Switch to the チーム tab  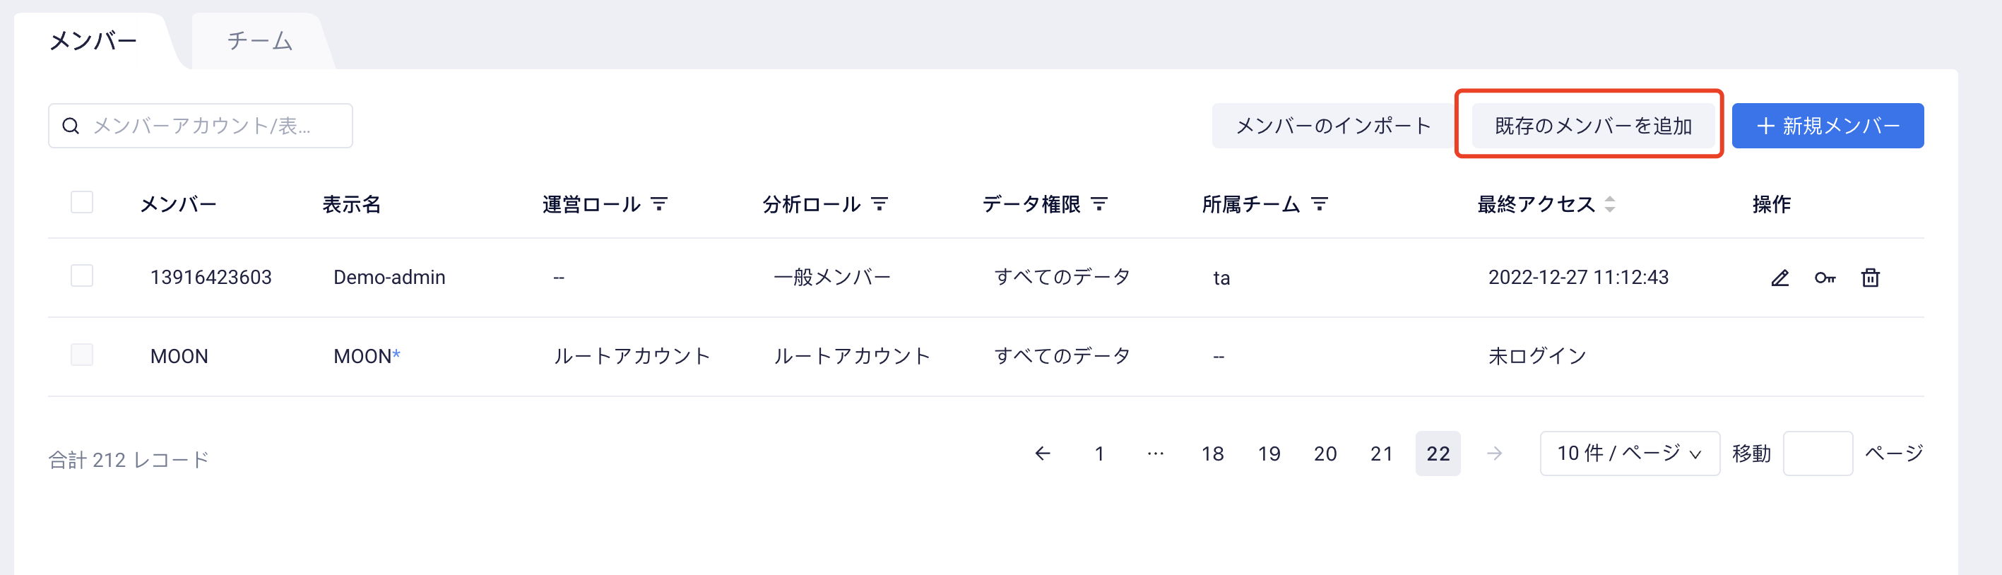(259, 40)
